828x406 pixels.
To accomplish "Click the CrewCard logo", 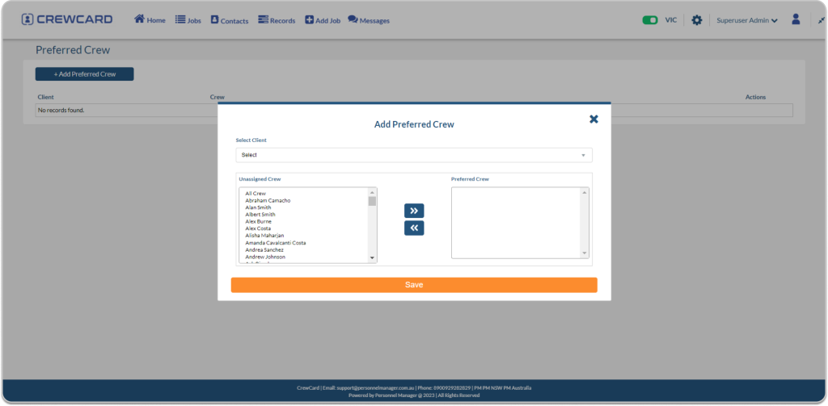I will tap(67, 19).
